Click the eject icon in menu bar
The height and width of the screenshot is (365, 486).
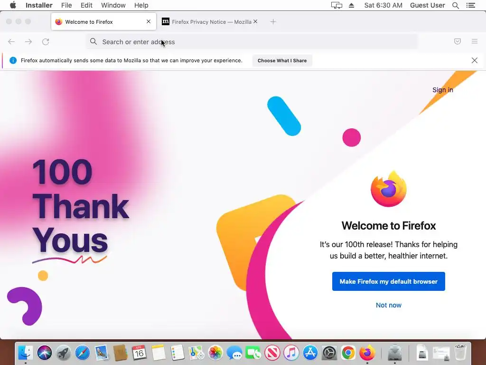click(351, 5)
